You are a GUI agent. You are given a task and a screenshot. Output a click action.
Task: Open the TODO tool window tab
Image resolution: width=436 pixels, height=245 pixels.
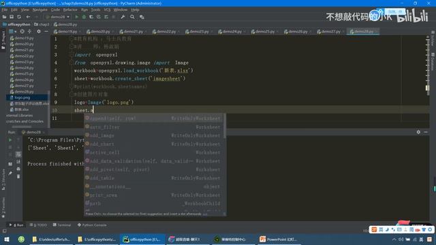pyautogui.click(x=38, y=225)
